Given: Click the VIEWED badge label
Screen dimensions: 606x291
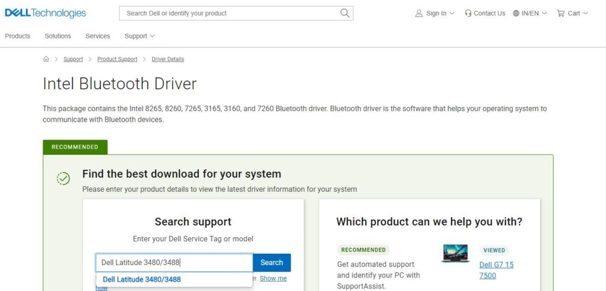Looking at the screenshot, I should point(494,250).
